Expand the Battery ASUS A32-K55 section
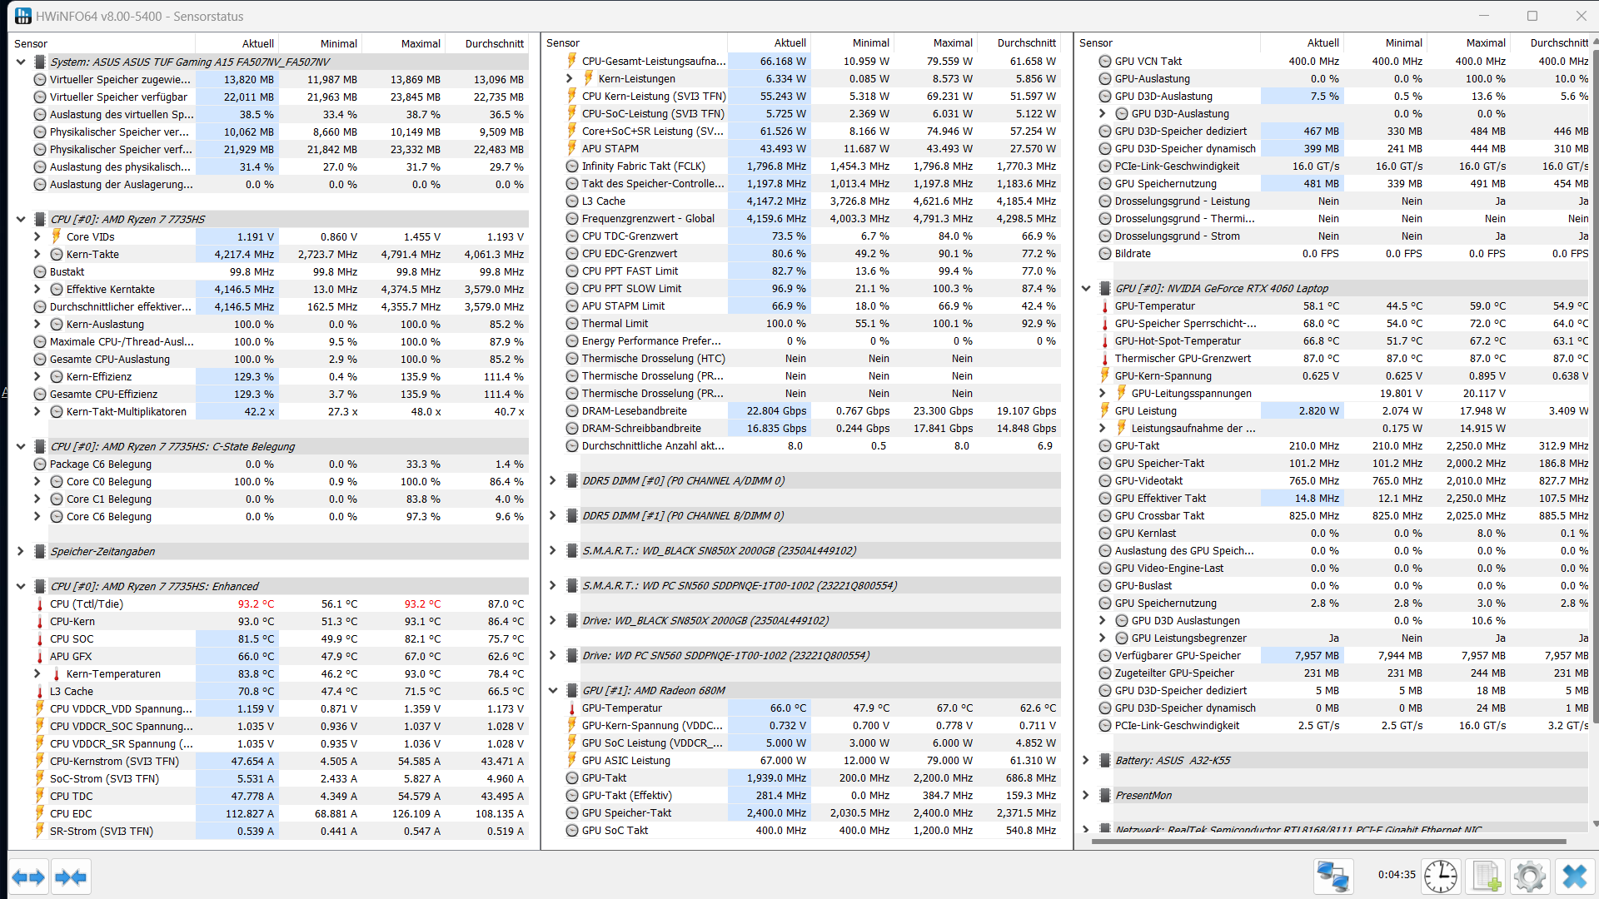This screenshot has width=1599, height=899. point(1085,760)
